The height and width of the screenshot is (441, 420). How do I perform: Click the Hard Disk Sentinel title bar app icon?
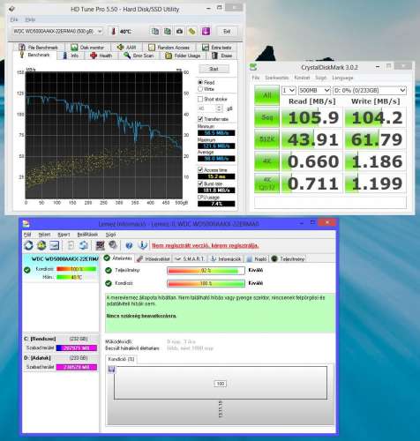pyautogui.click(x=26, y=224)
